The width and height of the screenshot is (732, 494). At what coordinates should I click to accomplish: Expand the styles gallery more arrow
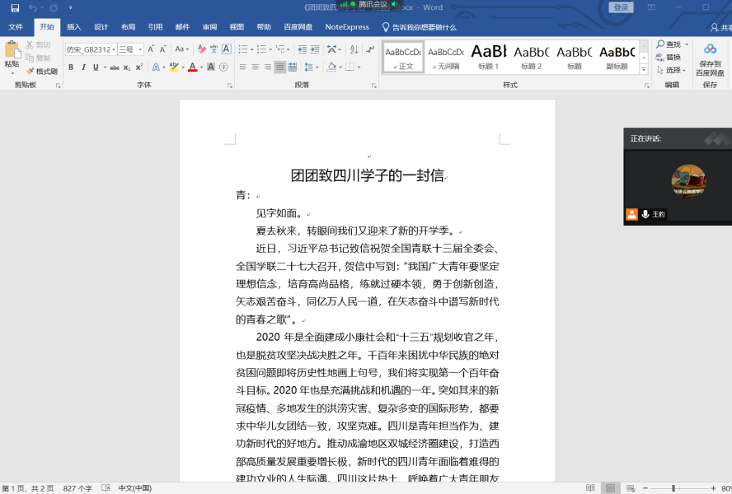[x=644, y=69]
